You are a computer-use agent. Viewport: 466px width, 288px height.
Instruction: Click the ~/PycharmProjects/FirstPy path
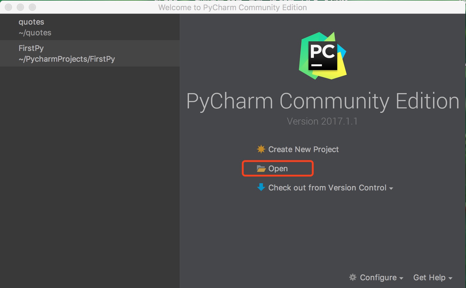(67, 59)
